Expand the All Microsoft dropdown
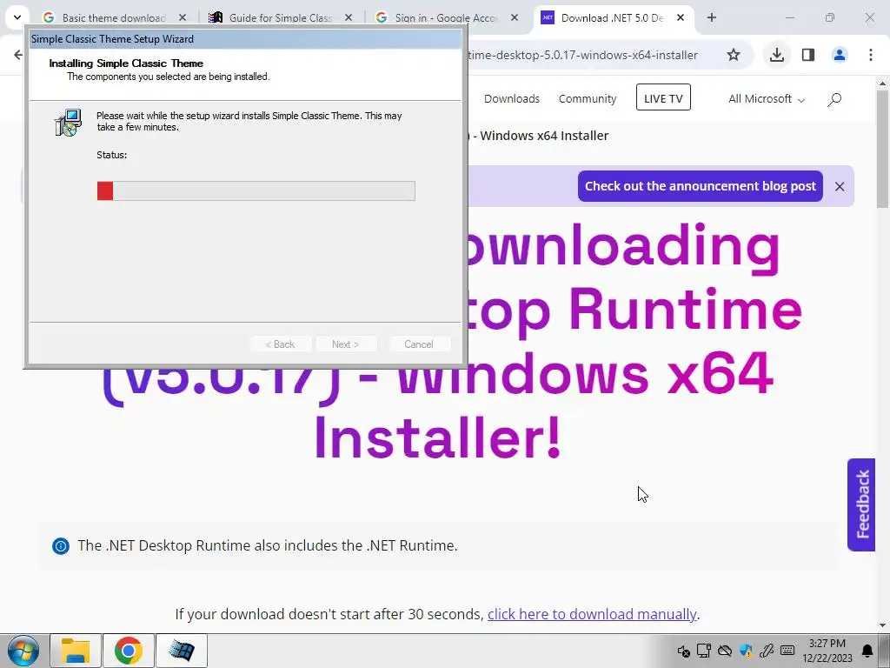Image resolution: width=890 pixels, height=668 pixels. click(767, 99)
